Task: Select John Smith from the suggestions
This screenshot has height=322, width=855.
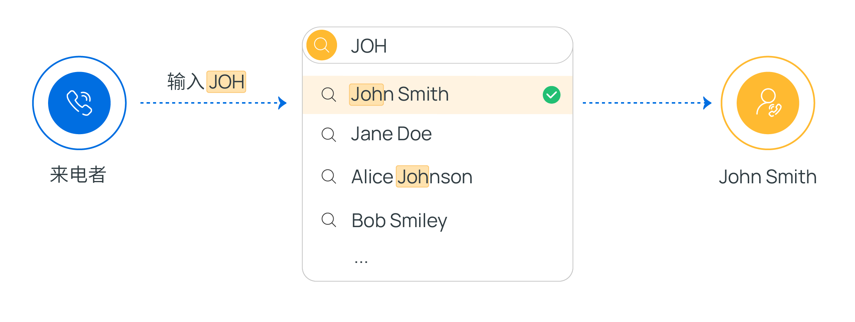Action: point(400,95)
